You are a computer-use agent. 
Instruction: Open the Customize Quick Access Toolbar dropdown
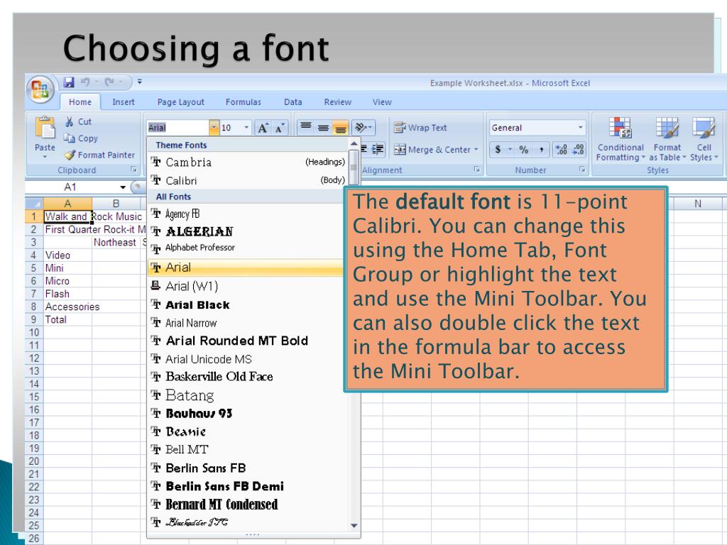click(140, 82)
